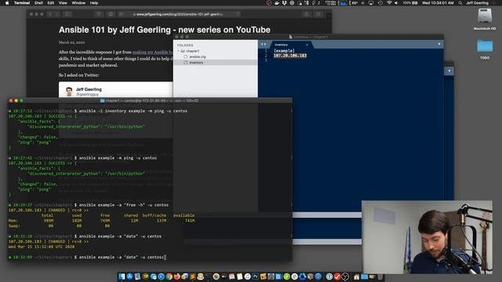502x282 pixels.
Task: Open Safari compass icon in dock
Action: pyautogui.click(x=162, y=277)
